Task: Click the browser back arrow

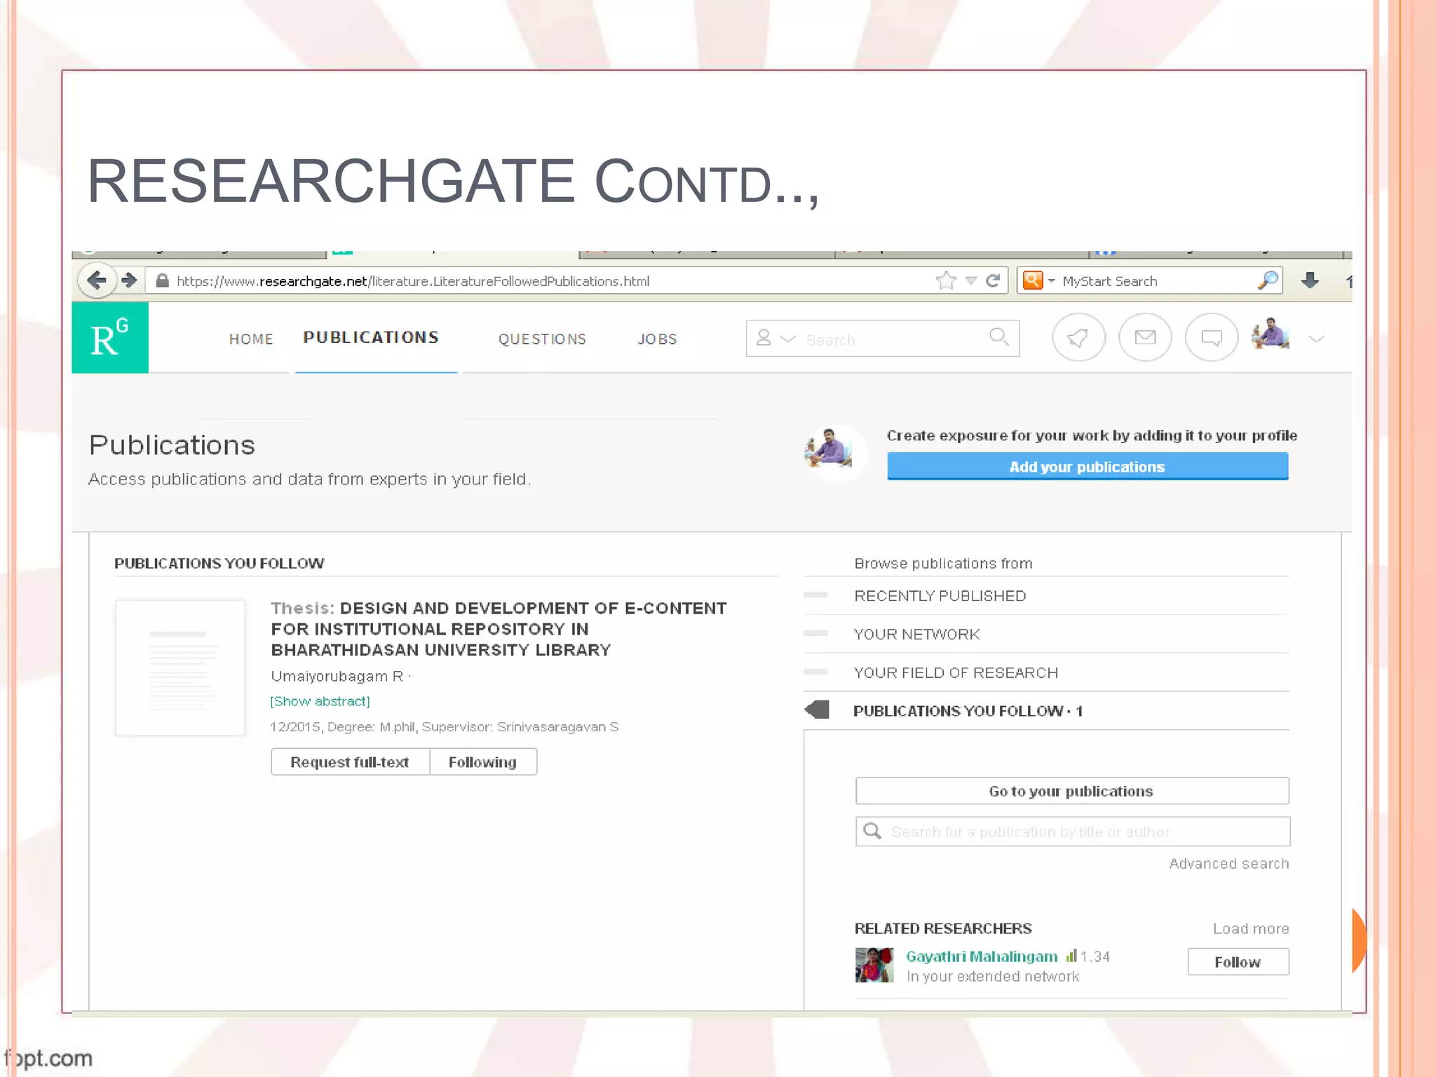Action: 97,281
